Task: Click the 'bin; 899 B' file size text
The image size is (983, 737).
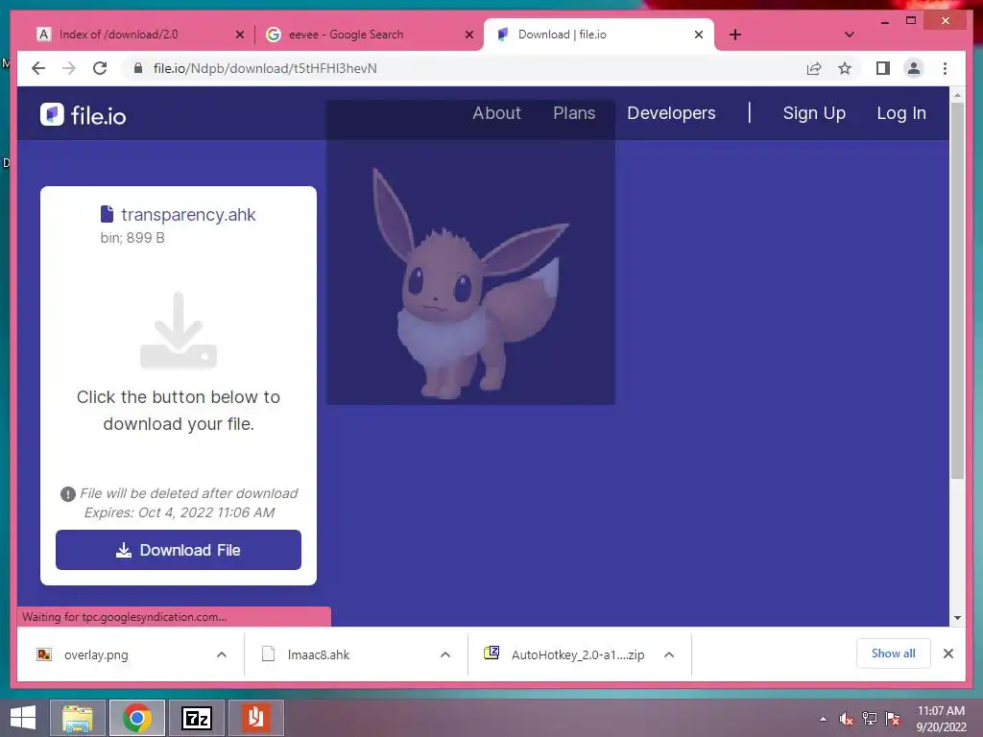Action: [x=132, y=238]
